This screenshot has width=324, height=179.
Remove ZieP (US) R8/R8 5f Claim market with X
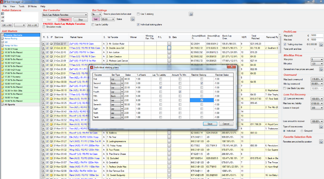point(43,44)
